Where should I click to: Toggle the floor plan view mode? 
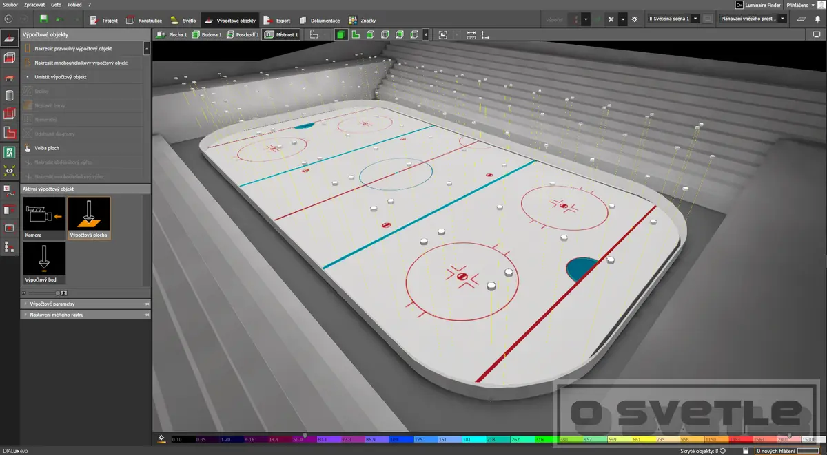[x=356, y=34]
